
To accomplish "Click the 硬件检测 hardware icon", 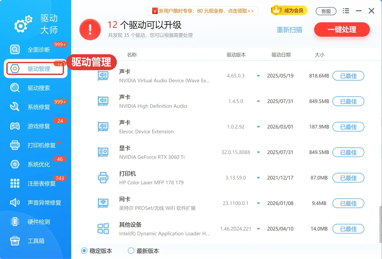I will point(15,222).
